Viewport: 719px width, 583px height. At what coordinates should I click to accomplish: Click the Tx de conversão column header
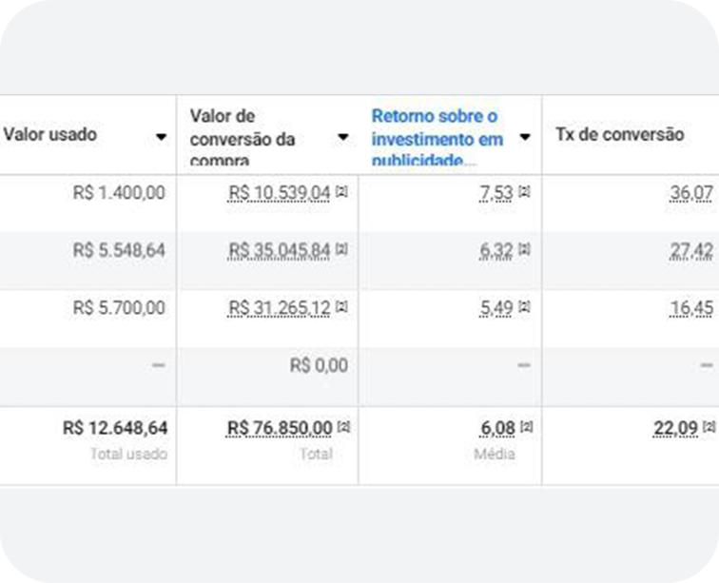click(619, 135)
